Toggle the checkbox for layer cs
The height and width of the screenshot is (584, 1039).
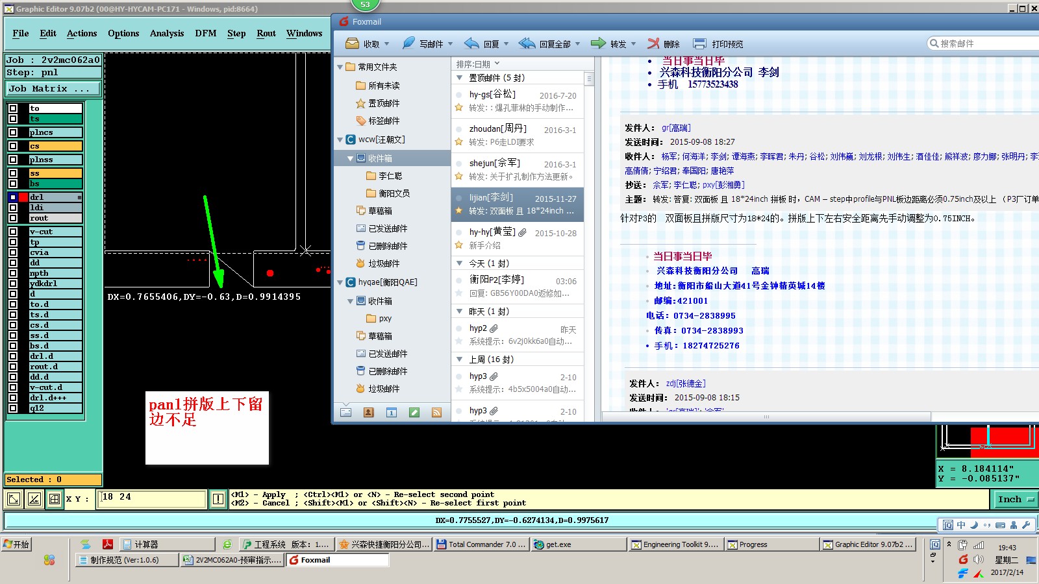[13, 146]
